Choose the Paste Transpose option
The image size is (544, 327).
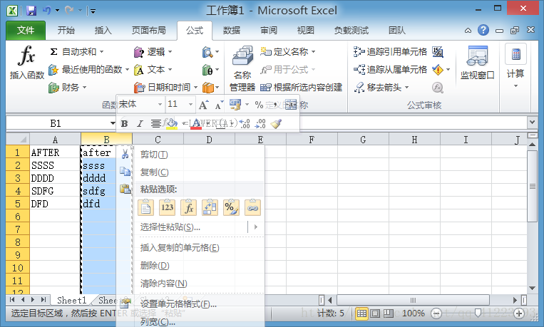[x=210, y=207]
